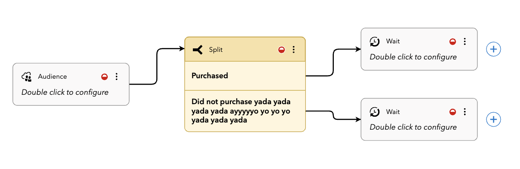Click the red error indicator on Audience node

[104, 77]
